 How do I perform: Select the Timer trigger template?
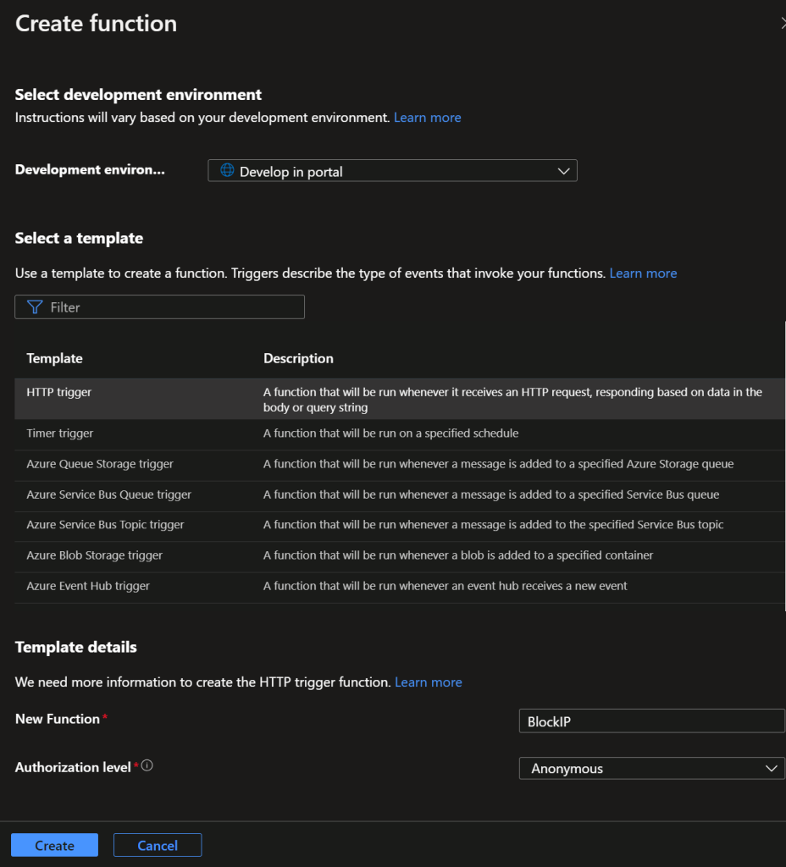60,433
